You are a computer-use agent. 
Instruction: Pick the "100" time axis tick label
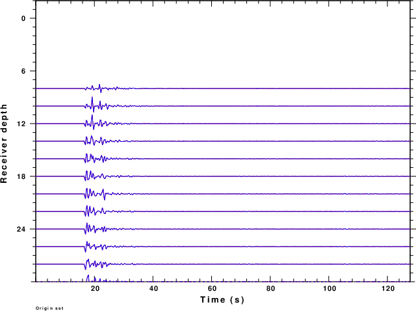pos(330,288)
